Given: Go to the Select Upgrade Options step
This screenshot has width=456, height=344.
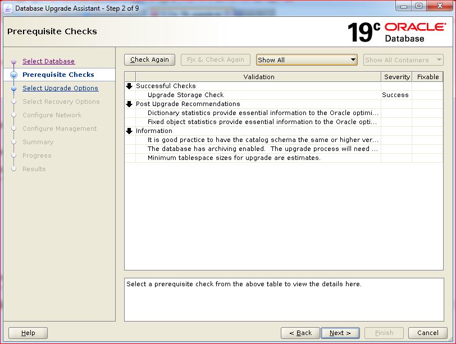Looking at the screenshot, I should [60, 88].
